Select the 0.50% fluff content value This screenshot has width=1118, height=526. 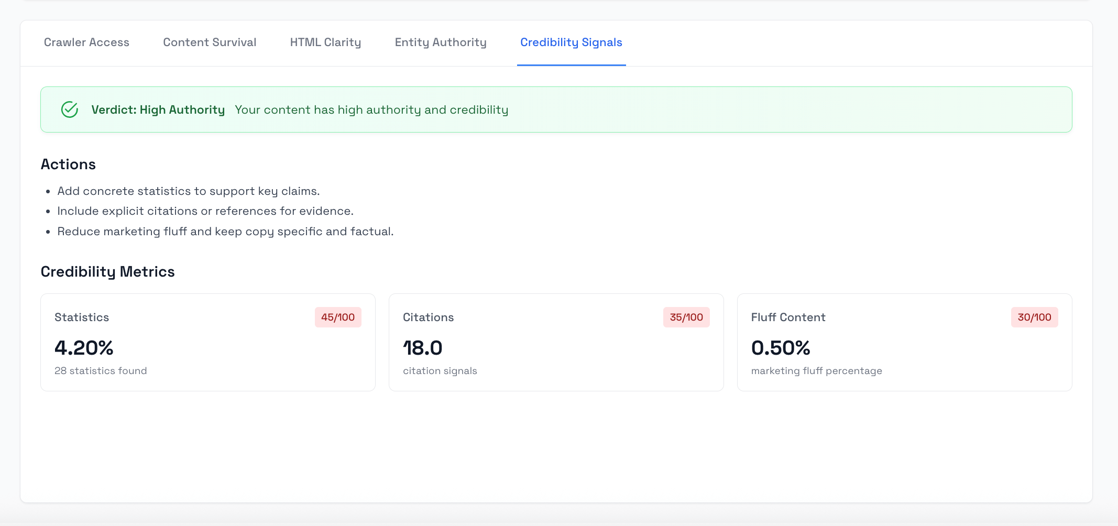click(x=781, y=348)
